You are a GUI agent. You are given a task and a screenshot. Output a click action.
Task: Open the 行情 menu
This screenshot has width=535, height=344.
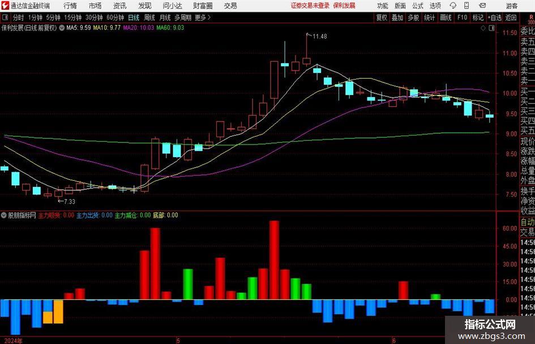(x=70, y=6)
